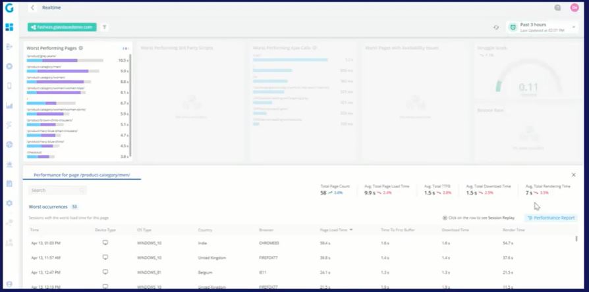This screenshot has width=589, height=292.
Task: Click the back arrow beside Realtime
Action: pyautogui.click(x=33, y=7)
